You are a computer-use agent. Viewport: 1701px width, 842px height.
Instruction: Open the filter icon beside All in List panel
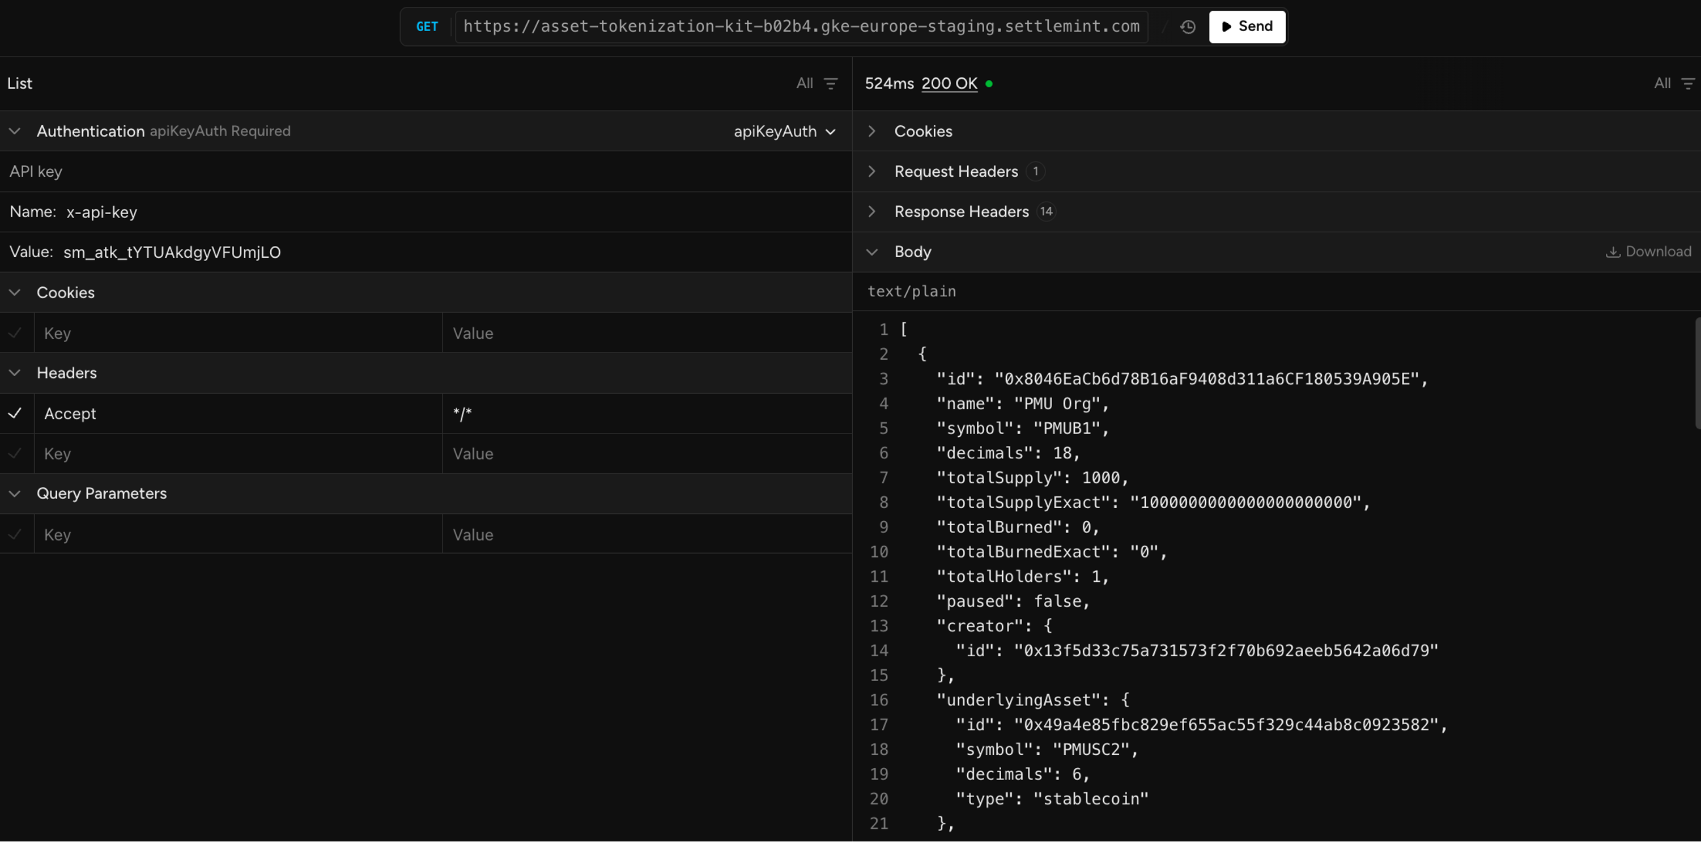[x=831, y=83]
